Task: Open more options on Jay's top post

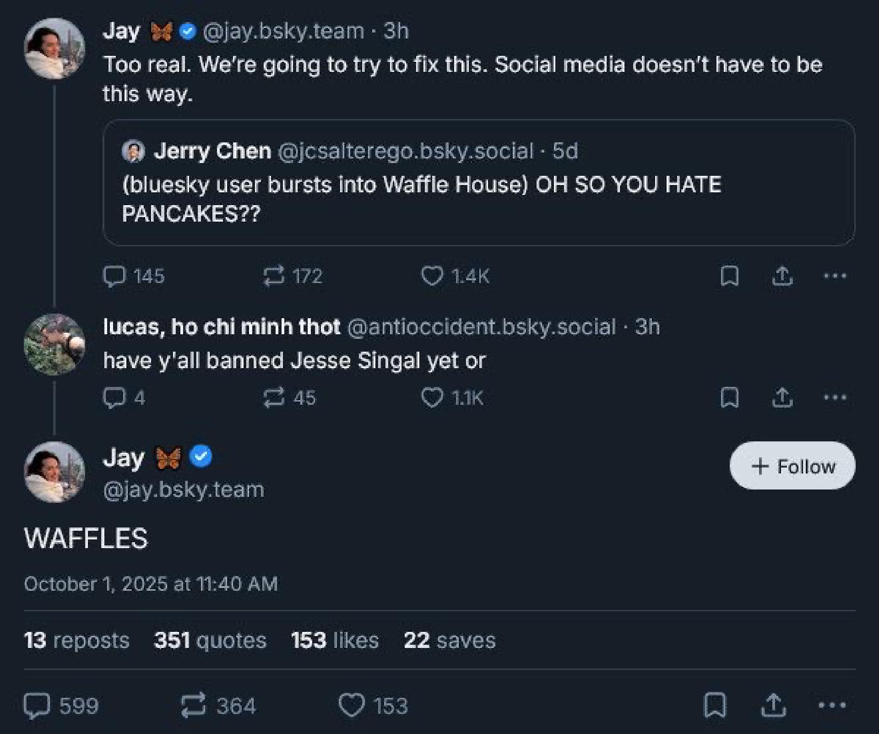Action: click(835, 276)
